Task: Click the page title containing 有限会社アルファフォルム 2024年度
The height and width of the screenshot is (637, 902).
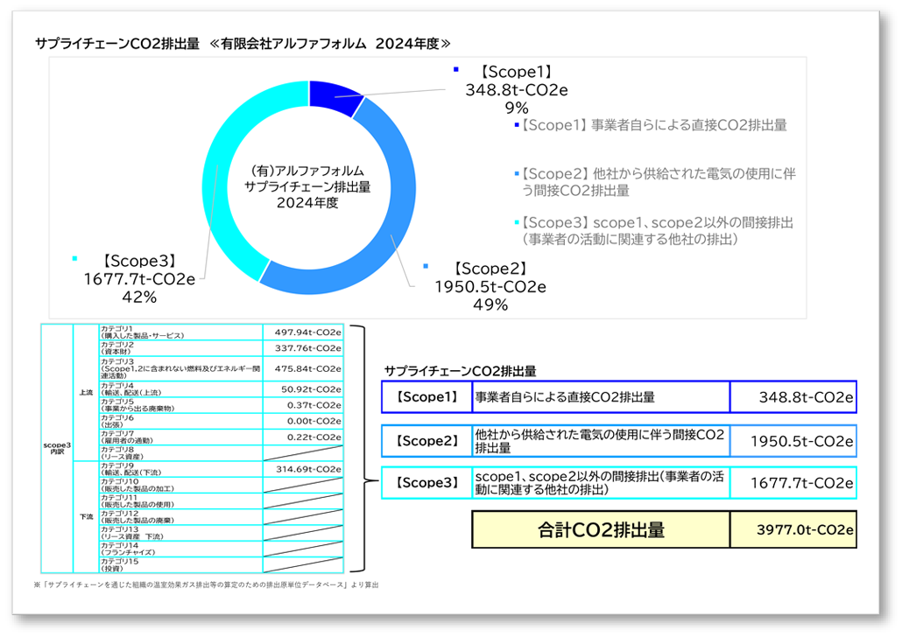Action: 243,44
